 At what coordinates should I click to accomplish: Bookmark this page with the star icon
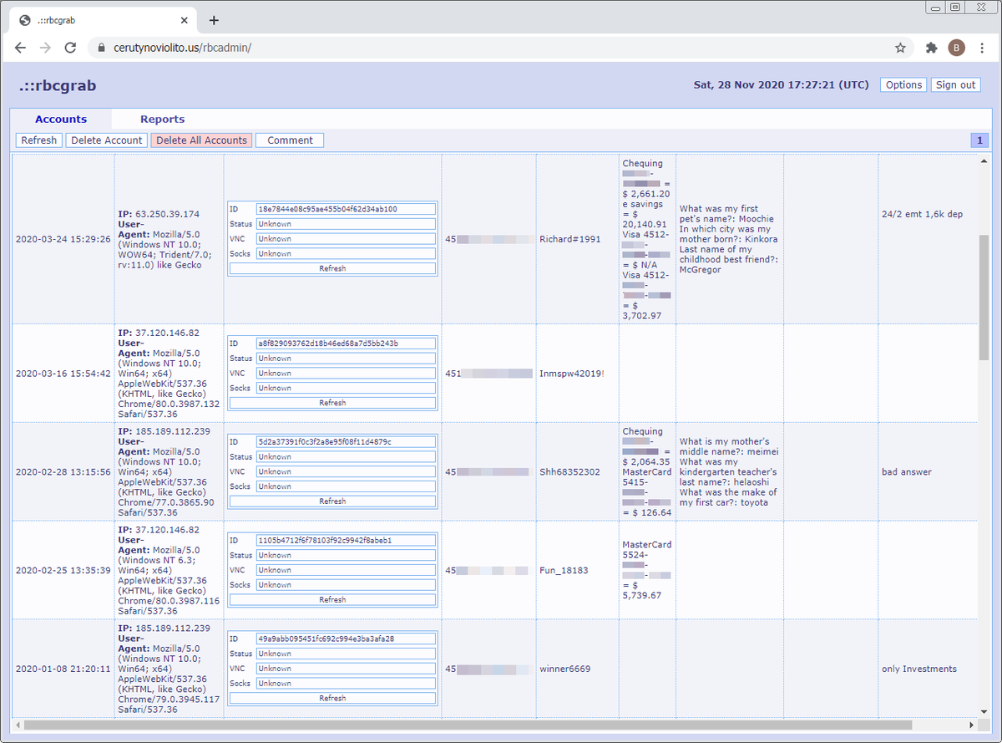pos(900,48)
